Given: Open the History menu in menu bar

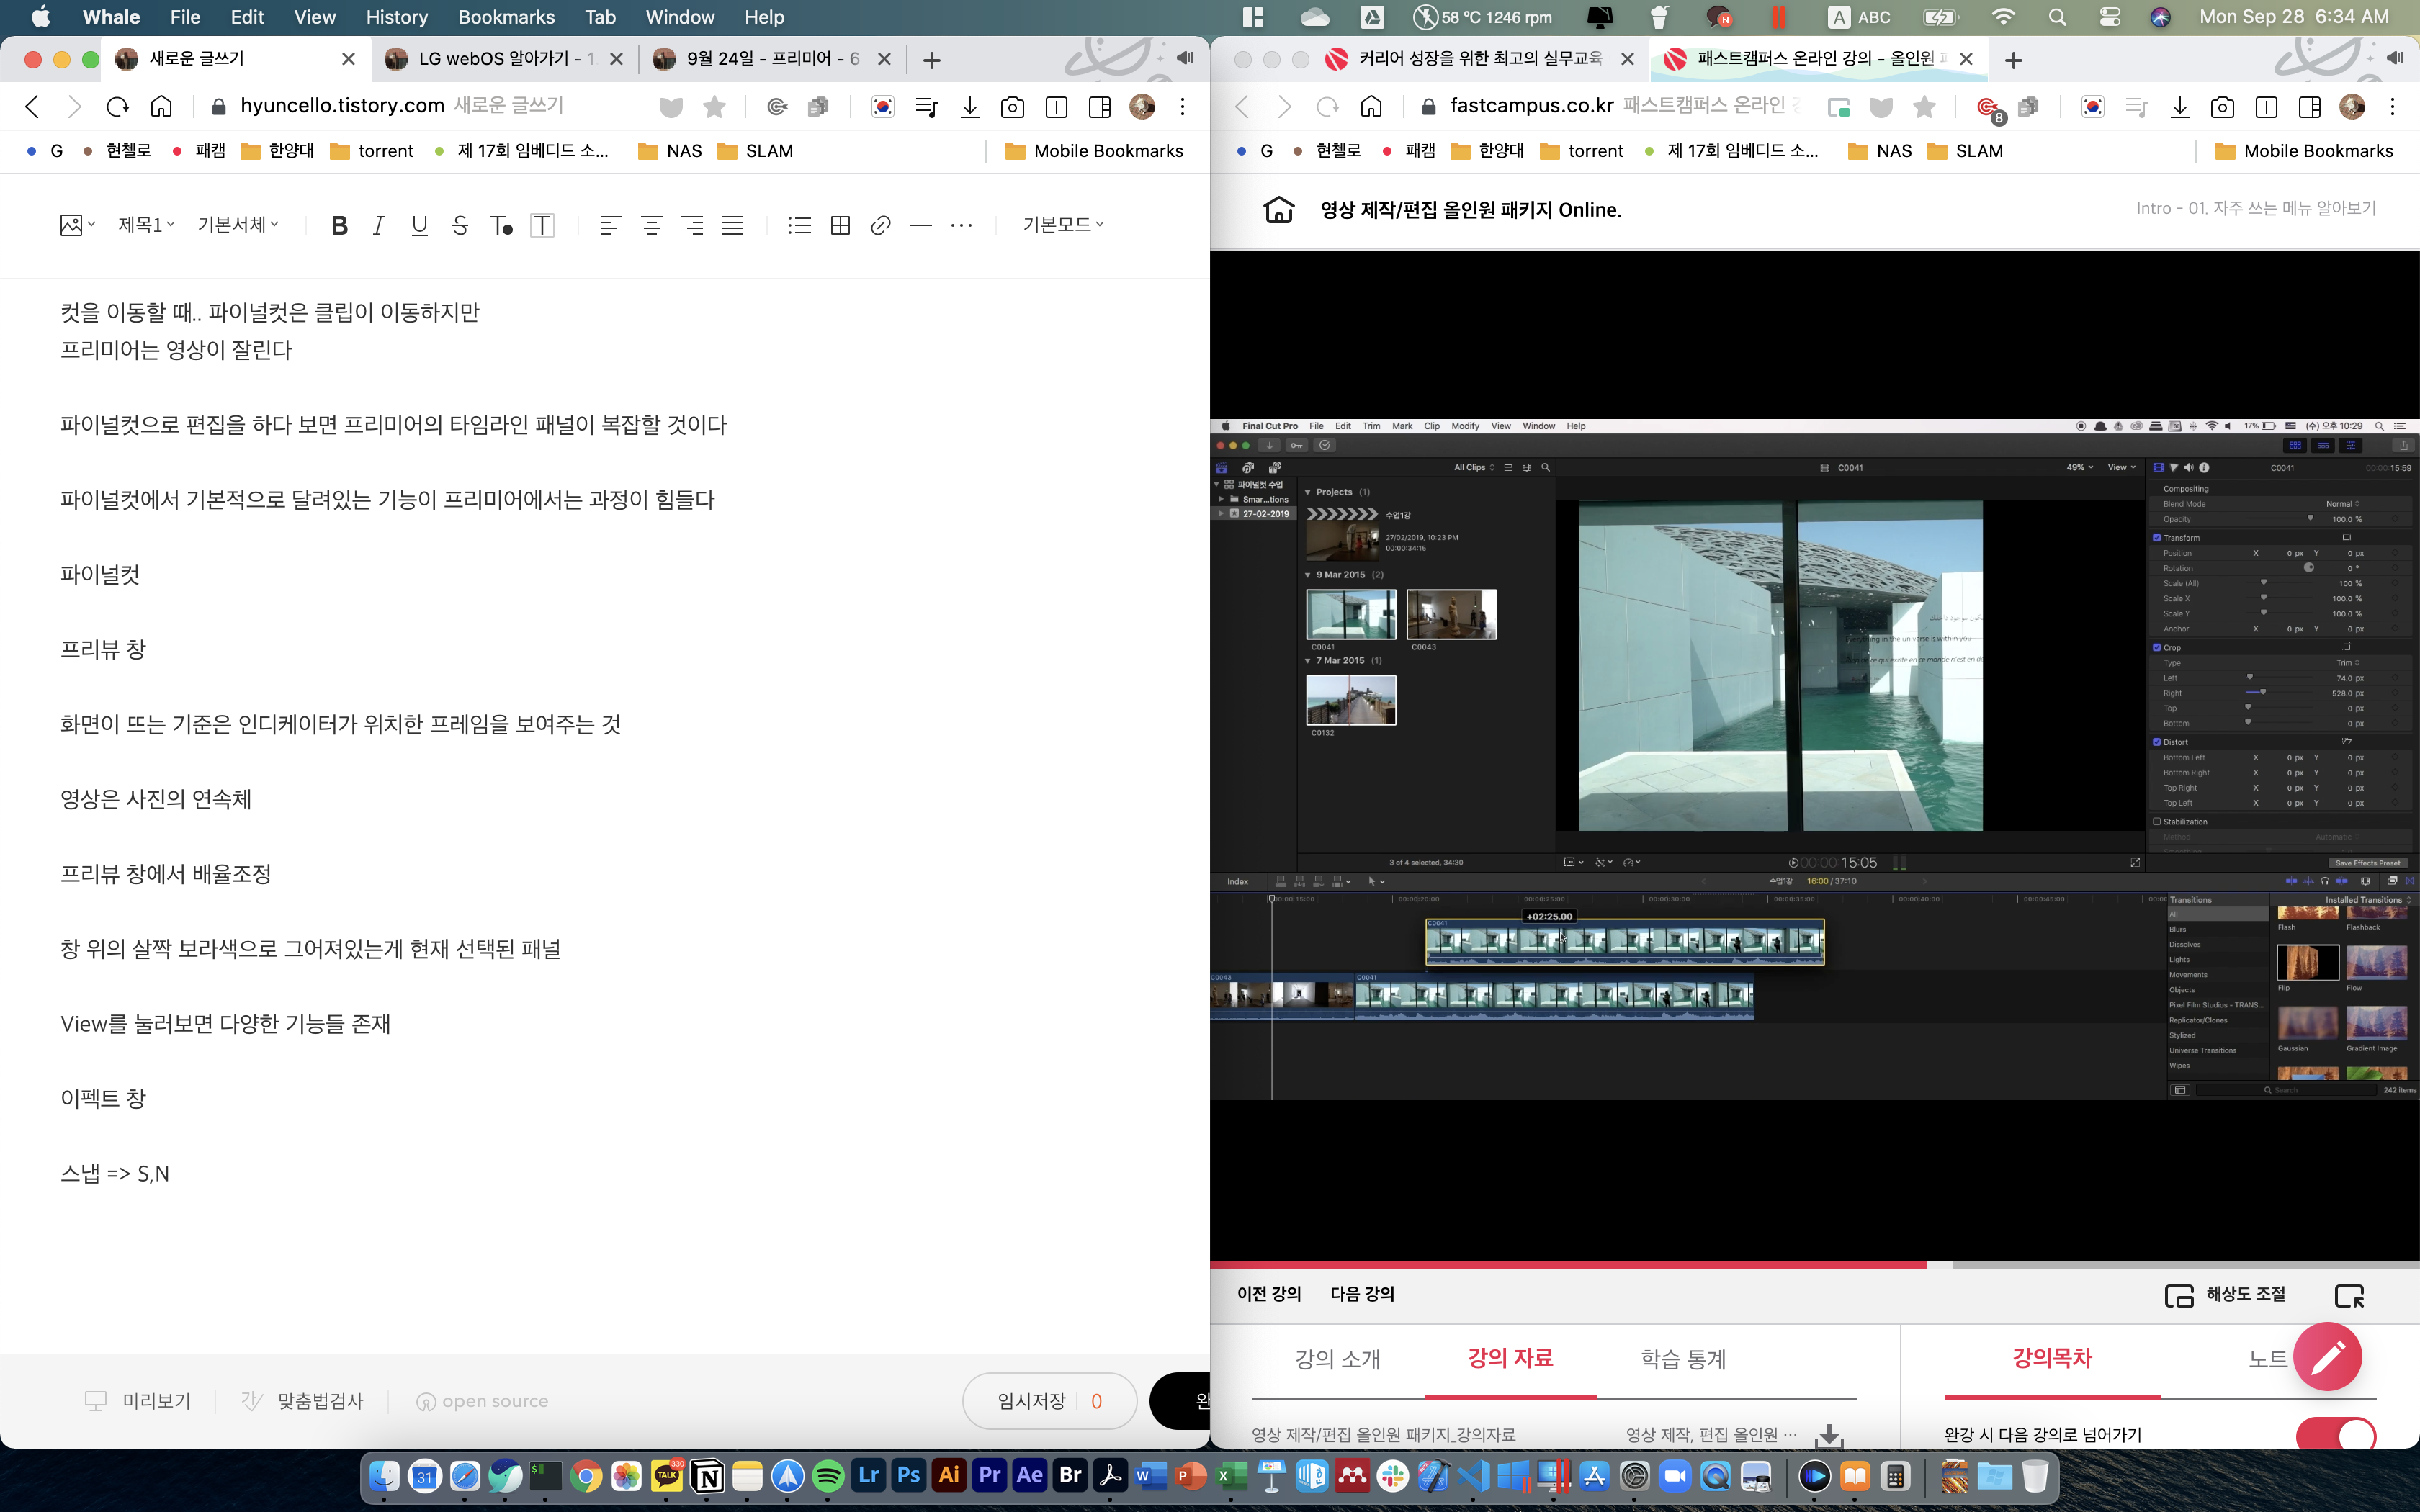Looking at the screenshot, I should (396, 17).
